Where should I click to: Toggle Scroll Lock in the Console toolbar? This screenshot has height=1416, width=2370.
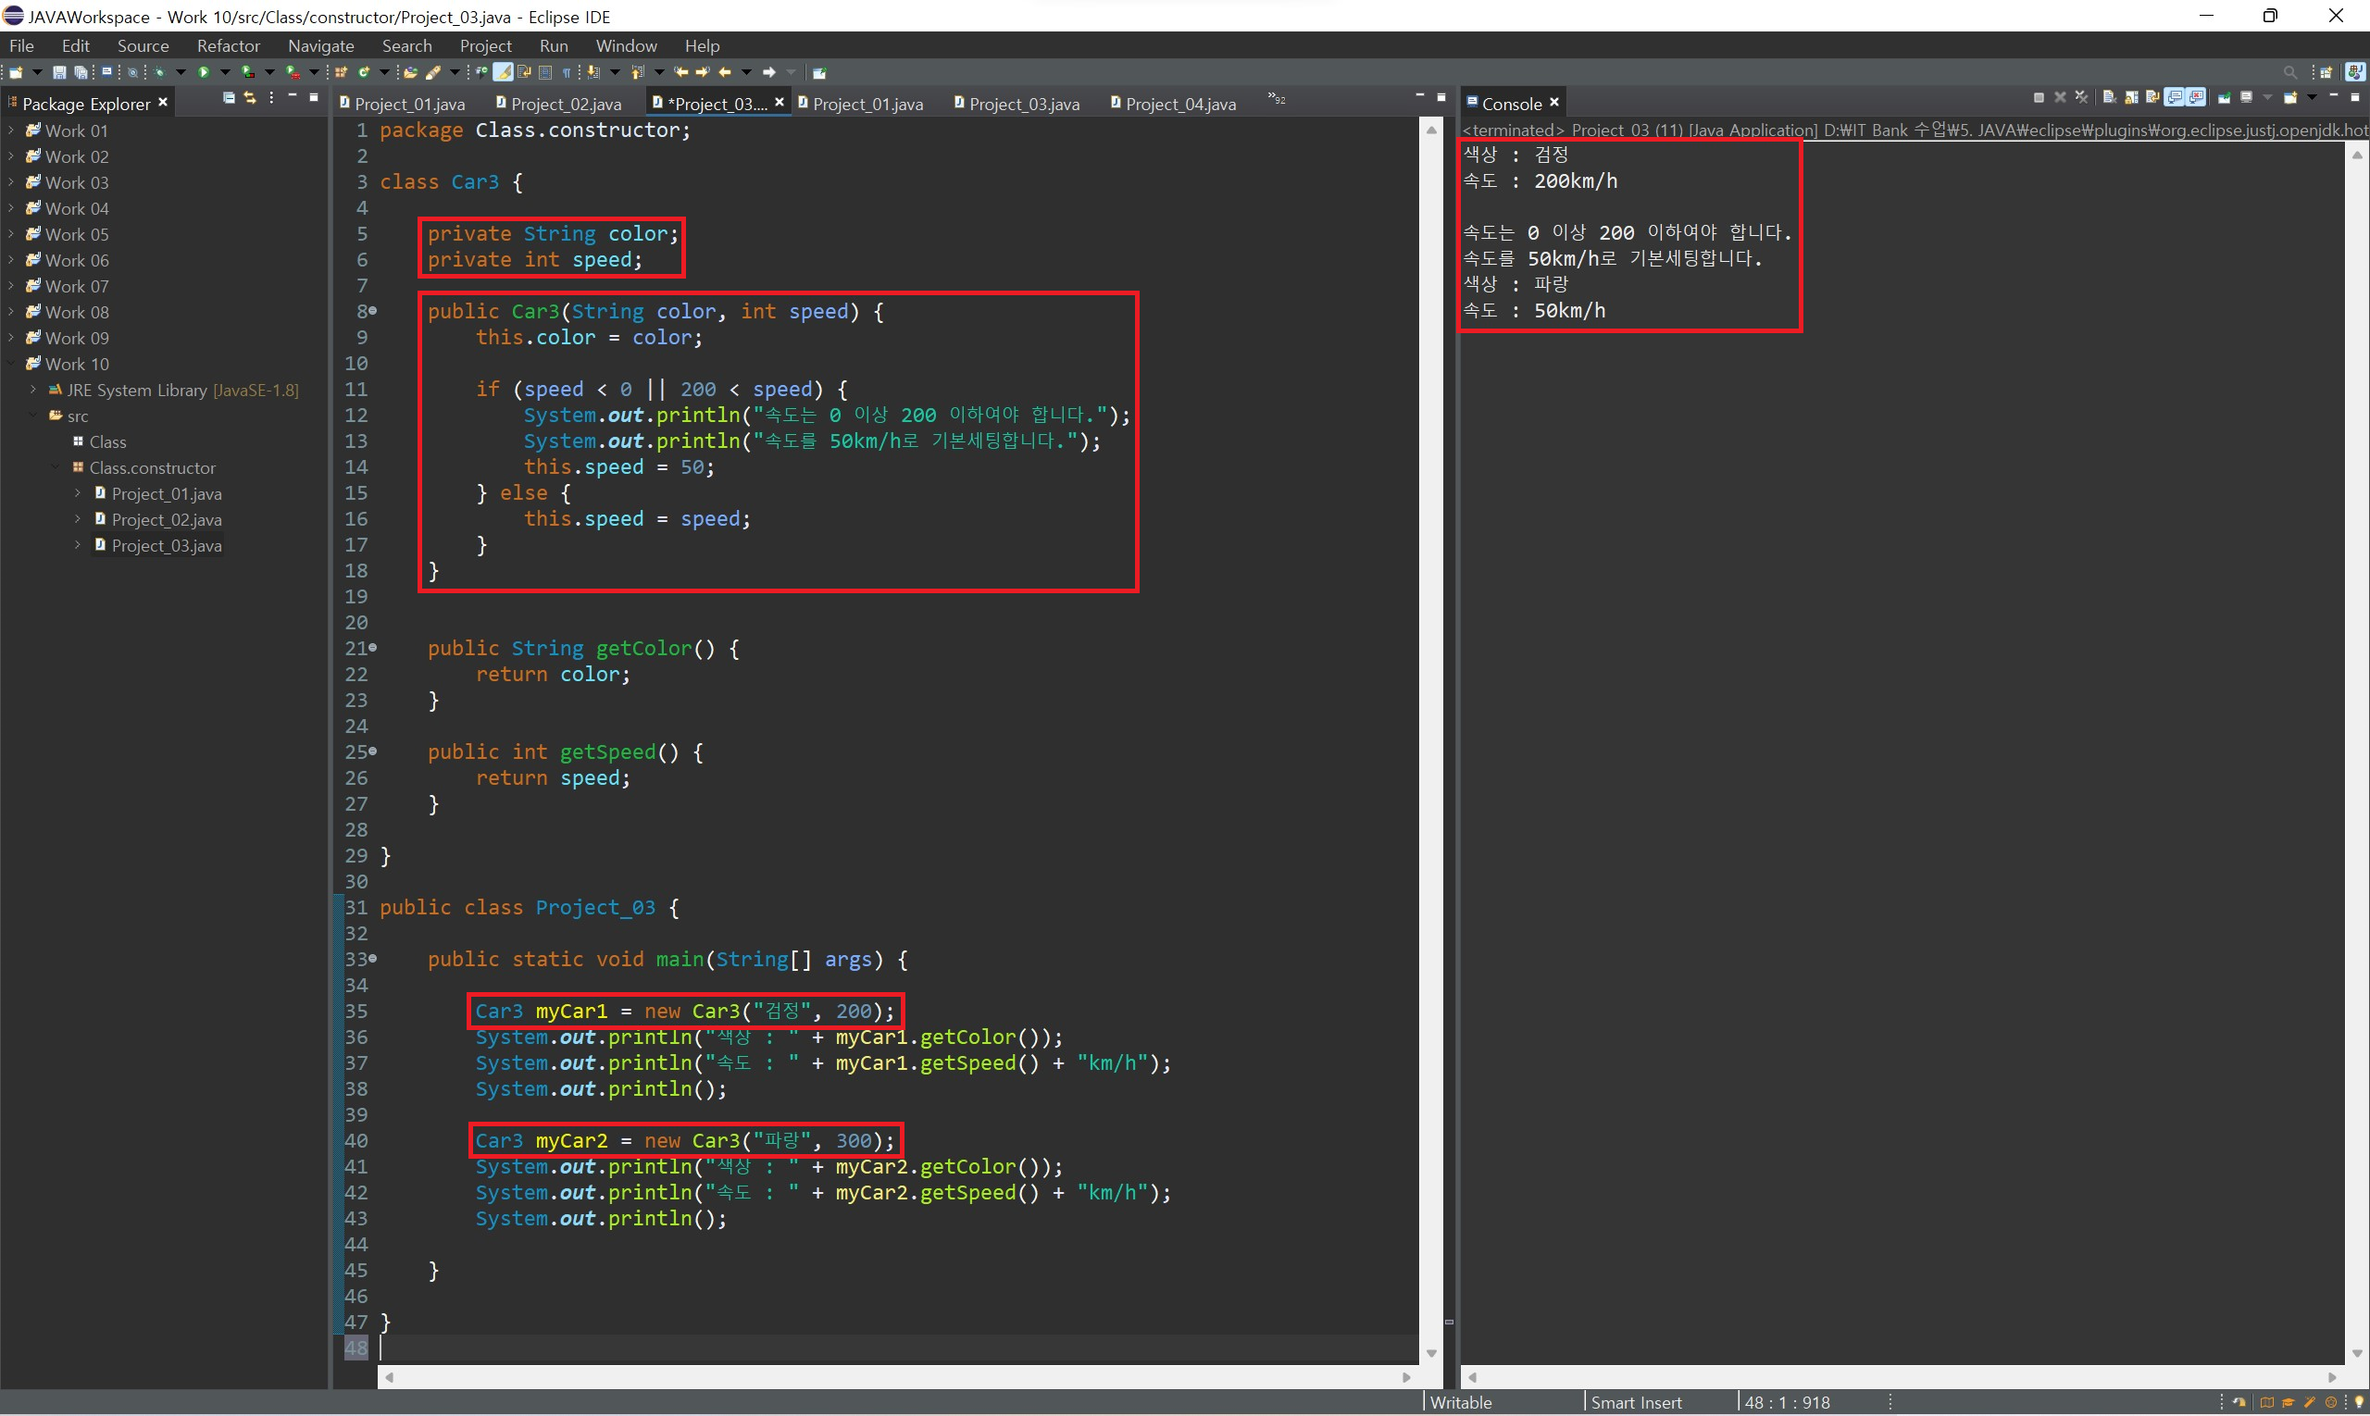(2131, 98)
